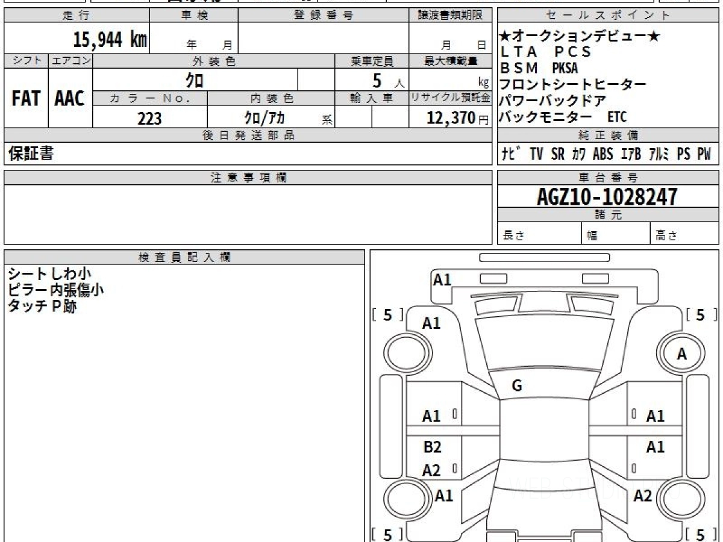723x542 pixels.
Task: Select the 外装色 header
Action: (x=214, y=61)
